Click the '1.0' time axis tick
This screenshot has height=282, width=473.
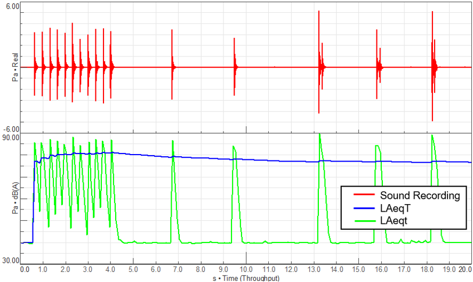[43, 269]
